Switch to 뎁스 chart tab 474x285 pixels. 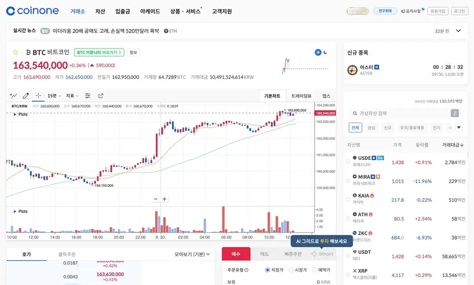tap(326, 96)
